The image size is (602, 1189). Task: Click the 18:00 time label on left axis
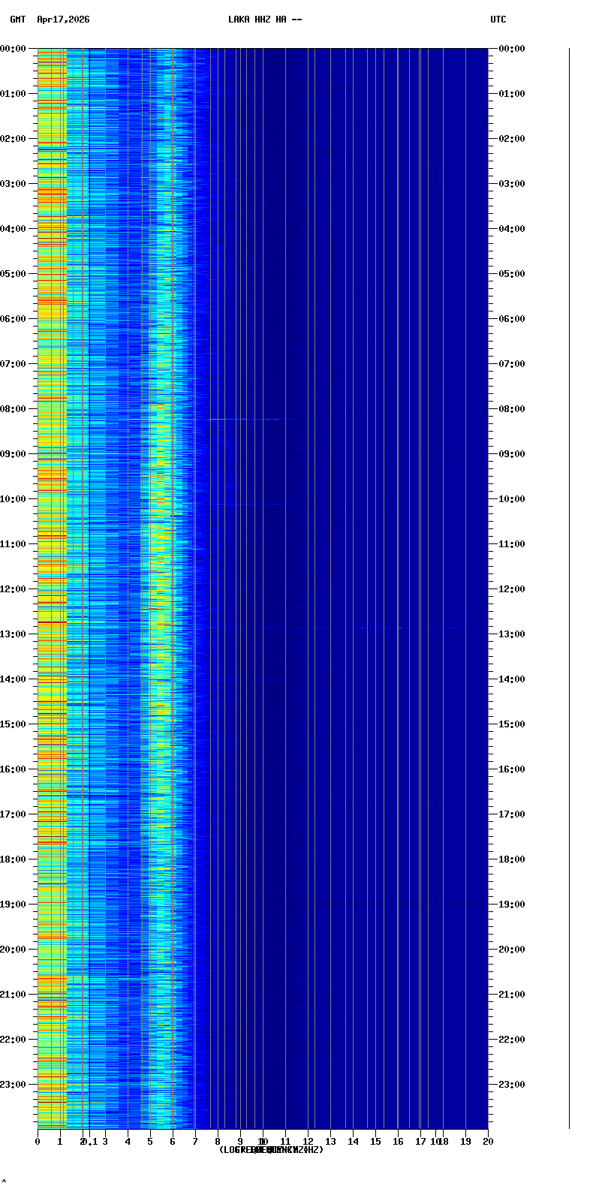13,859
